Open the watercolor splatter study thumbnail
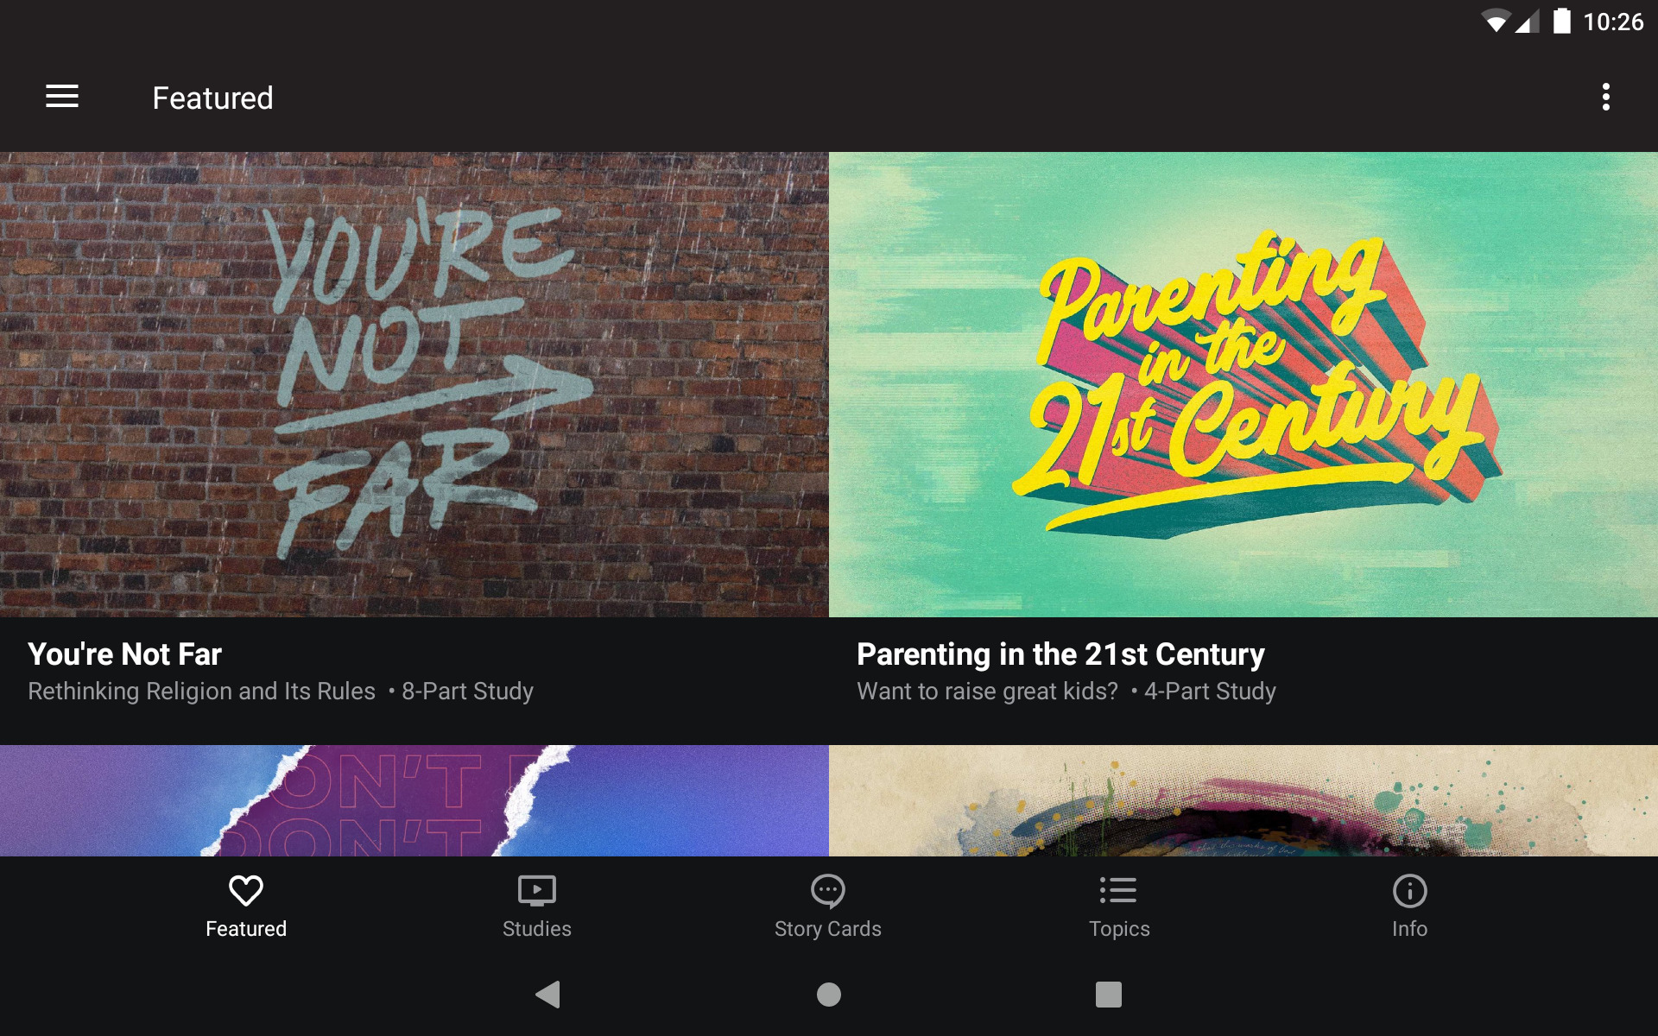 1243,800
